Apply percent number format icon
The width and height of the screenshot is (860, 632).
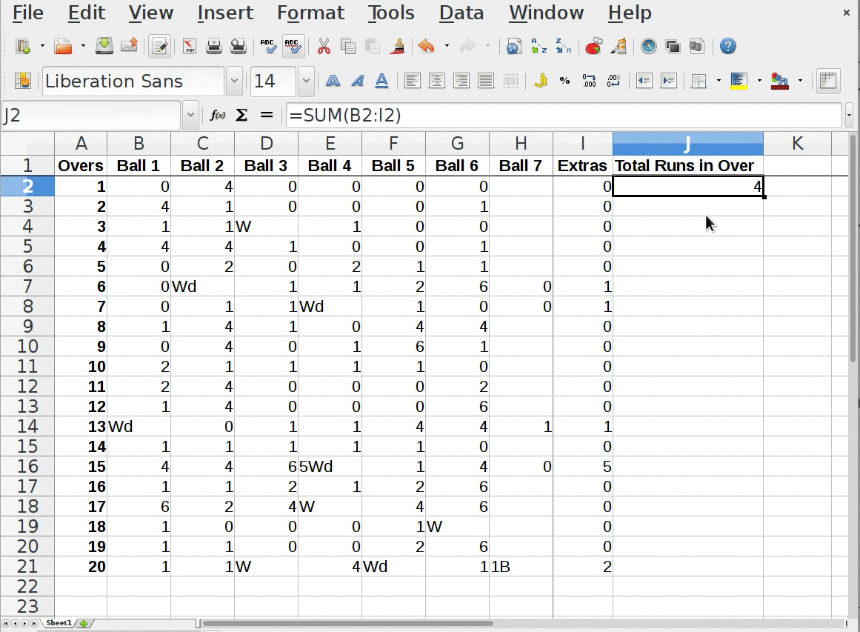(x=565, y=82)
